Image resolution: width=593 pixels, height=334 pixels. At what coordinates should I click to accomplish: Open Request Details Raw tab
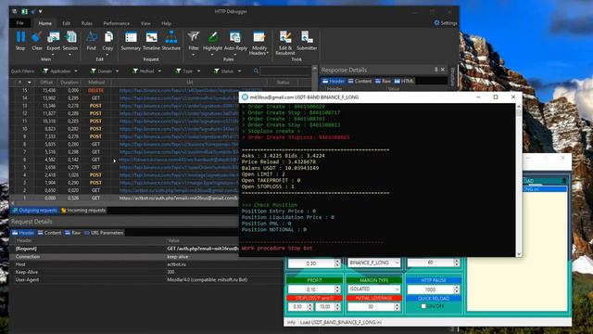click(72, 233)
